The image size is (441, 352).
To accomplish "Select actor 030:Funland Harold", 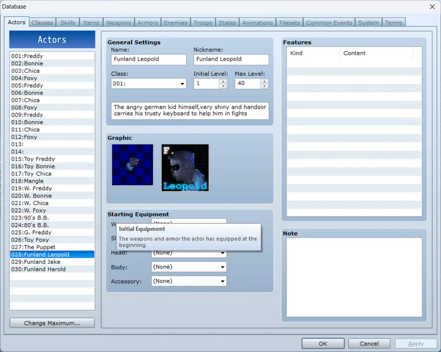I will pyautogui.click(x=52, y=269).
